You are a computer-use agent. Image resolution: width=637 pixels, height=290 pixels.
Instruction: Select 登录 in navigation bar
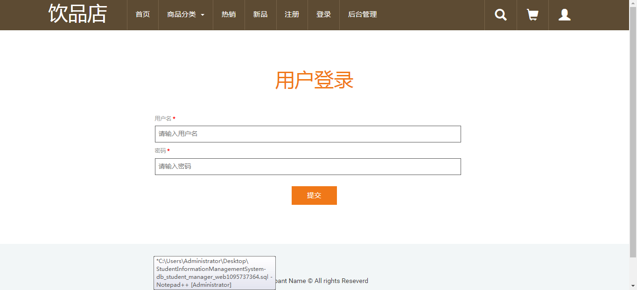tap(323, 14)
